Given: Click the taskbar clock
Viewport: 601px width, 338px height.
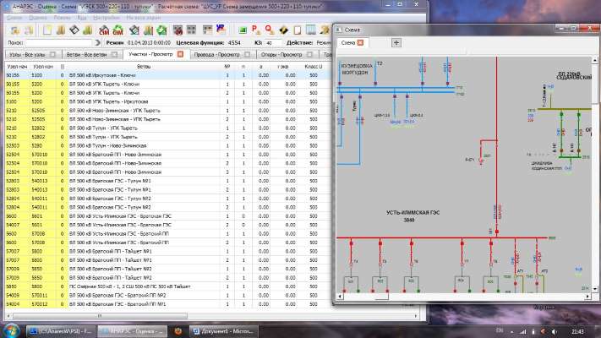Looking at the screenshot, I should pyautogui.click(x=577, y=331).
